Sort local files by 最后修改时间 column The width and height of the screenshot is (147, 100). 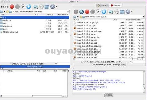(63, 15)
